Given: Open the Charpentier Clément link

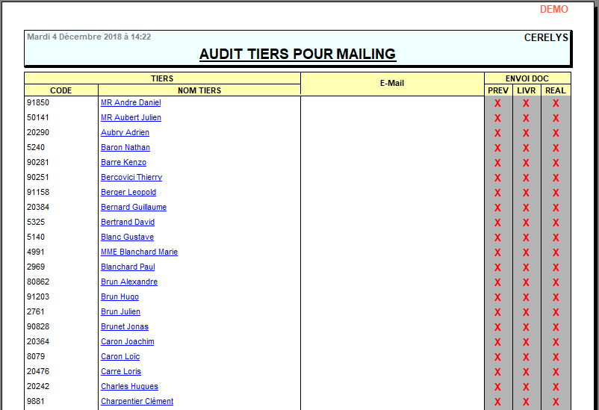Looking at the screenshot, I should tap(137, 402).
